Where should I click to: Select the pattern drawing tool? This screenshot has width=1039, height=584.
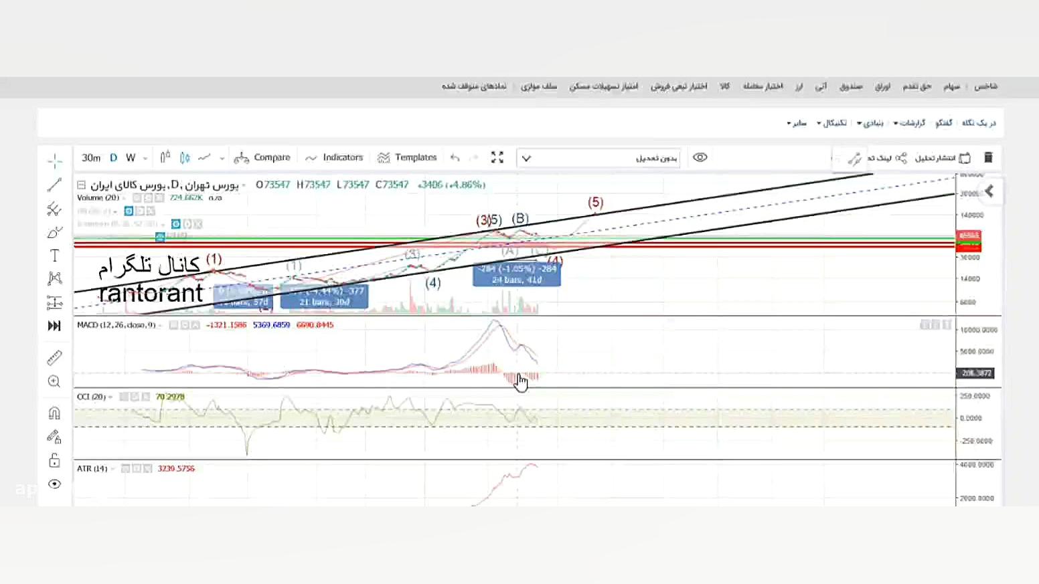[55, 278]
